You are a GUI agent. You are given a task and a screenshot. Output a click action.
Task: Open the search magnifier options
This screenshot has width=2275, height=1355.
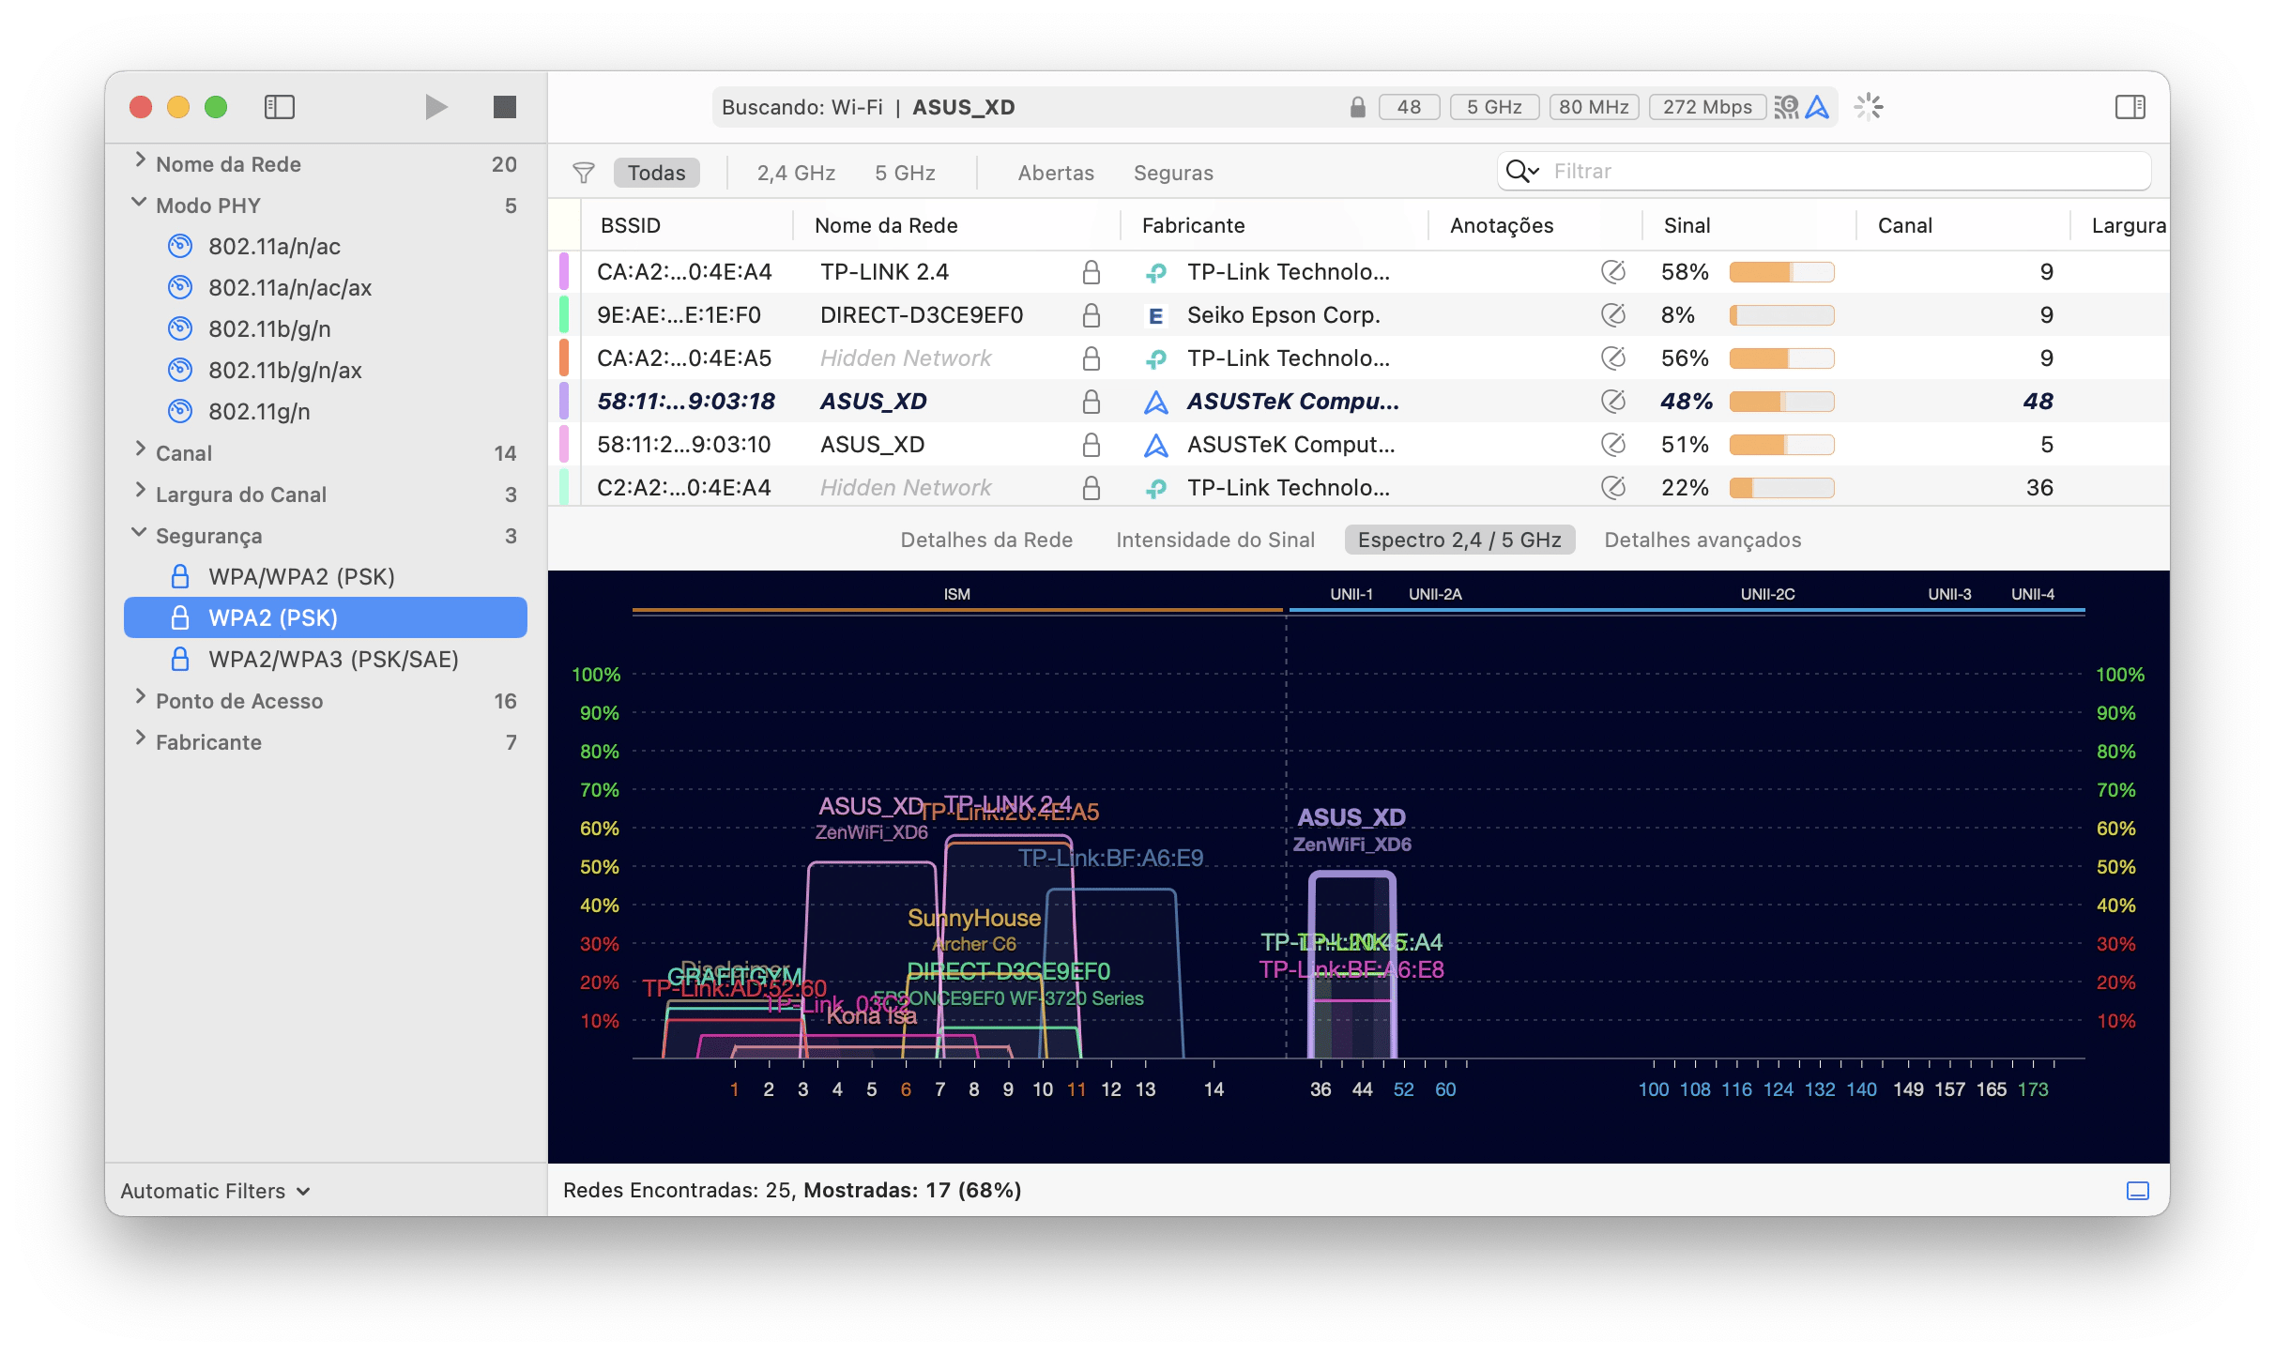click(1521, 171)
